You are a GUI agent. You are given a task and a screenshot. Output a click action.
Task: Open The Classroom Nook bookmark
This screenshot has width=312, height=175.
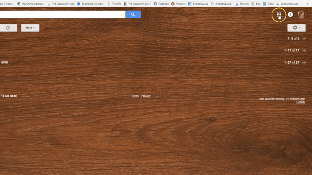click(61, 4)
